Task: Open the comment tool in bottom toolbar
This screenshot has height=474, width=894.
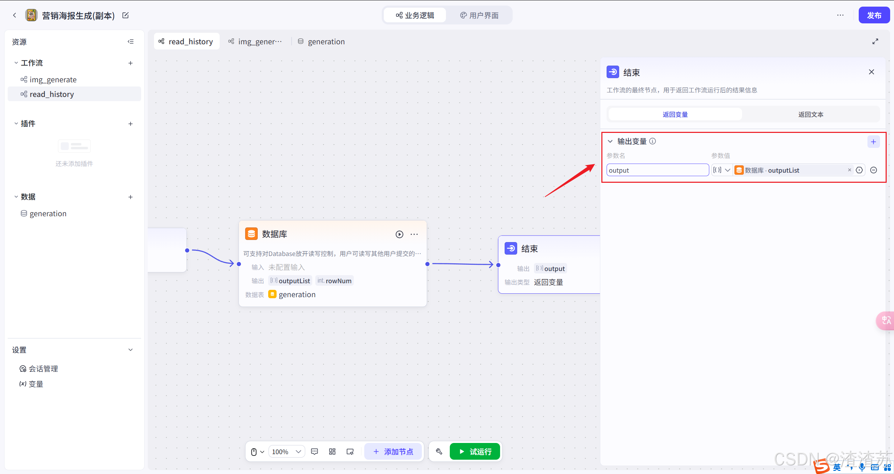Action: 314,452
